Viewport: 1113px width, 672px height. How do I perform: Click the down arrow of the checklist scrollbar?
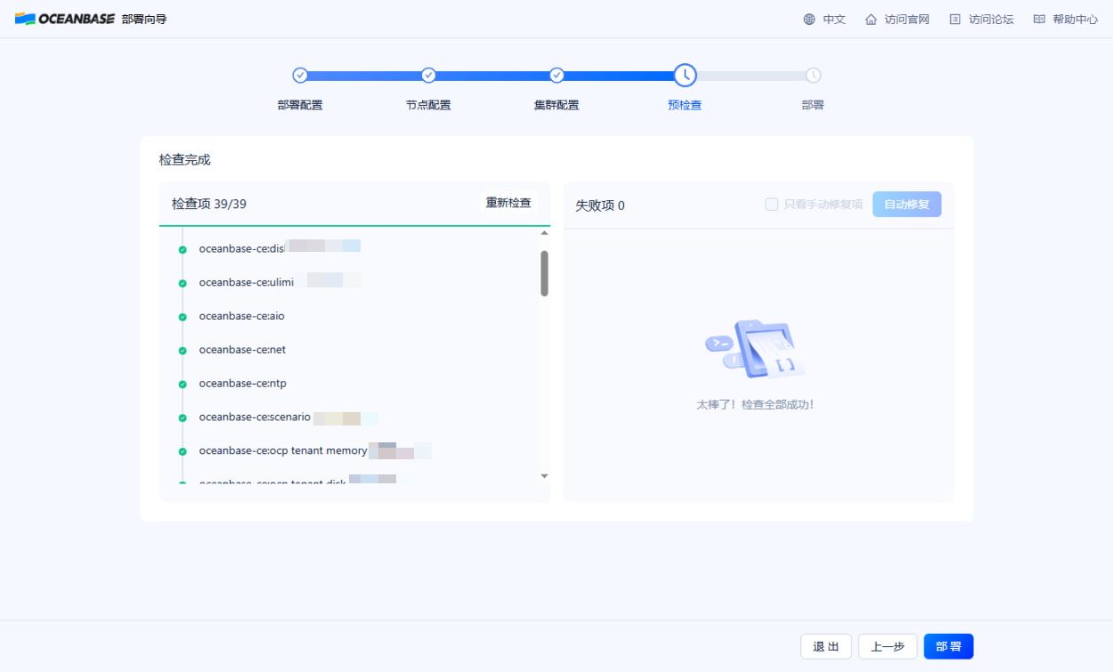click(x=544, y=475)
